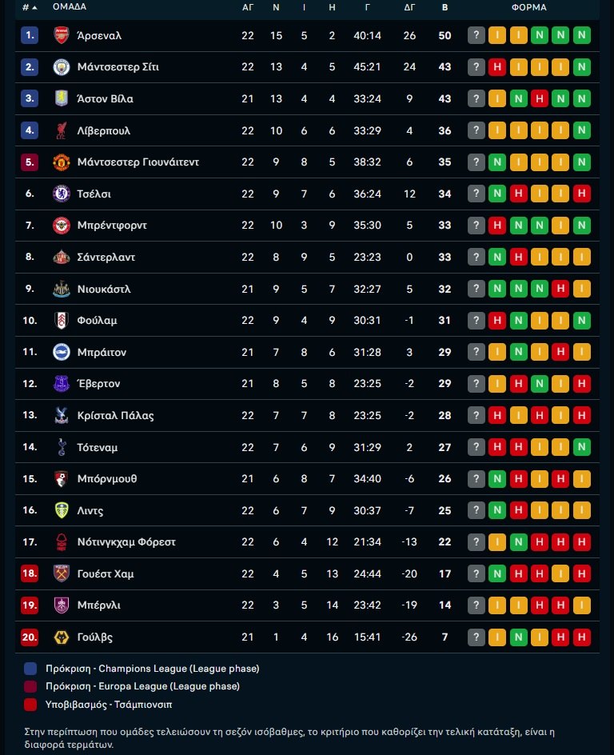Select the Chelsea club badge
The height and width of the screenshot is (755, 614).
[x=62, y=194]
